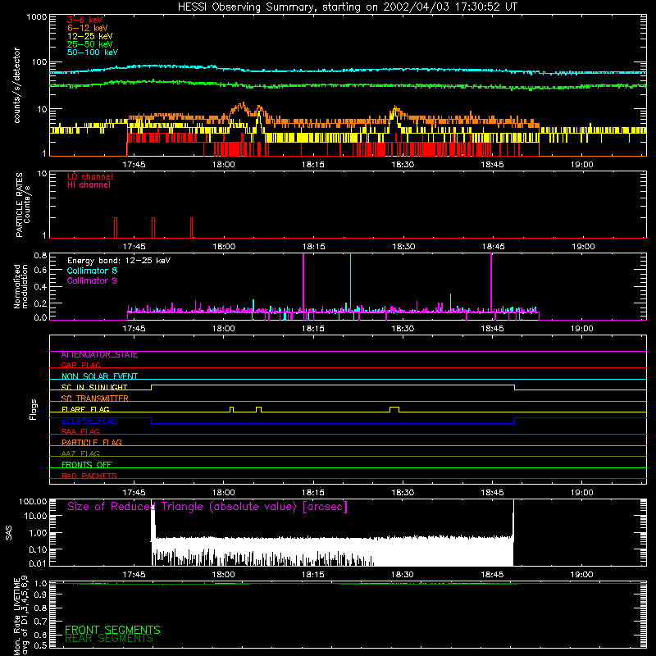656x656 pixels.
Task: Click the third flare flag pulse near 18:28
Action: [394, 409]
